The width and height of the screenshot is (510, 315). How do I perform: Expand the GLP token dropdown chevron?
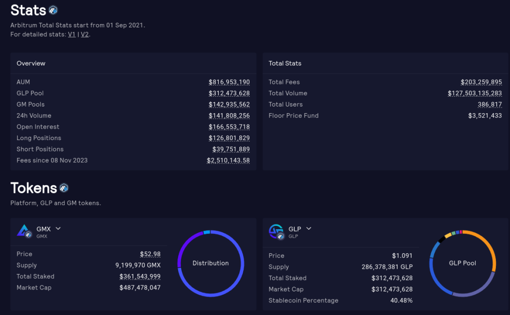click(x=309, y=229)
